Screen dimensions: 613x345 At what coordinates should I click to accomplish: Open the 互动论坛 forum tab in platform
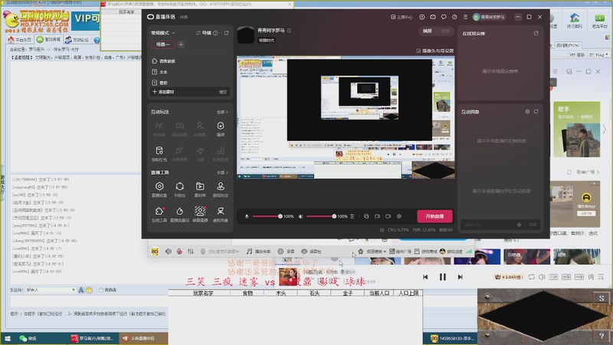pos(77,40)
